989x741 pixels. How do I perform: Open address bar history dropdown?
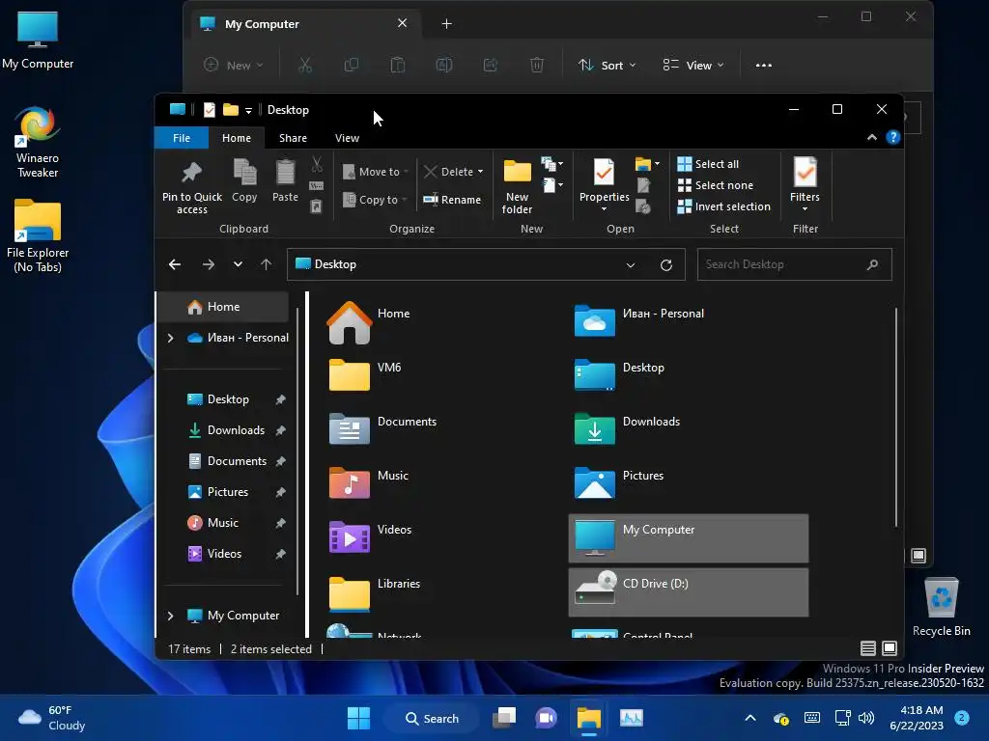tap(630, 264)
